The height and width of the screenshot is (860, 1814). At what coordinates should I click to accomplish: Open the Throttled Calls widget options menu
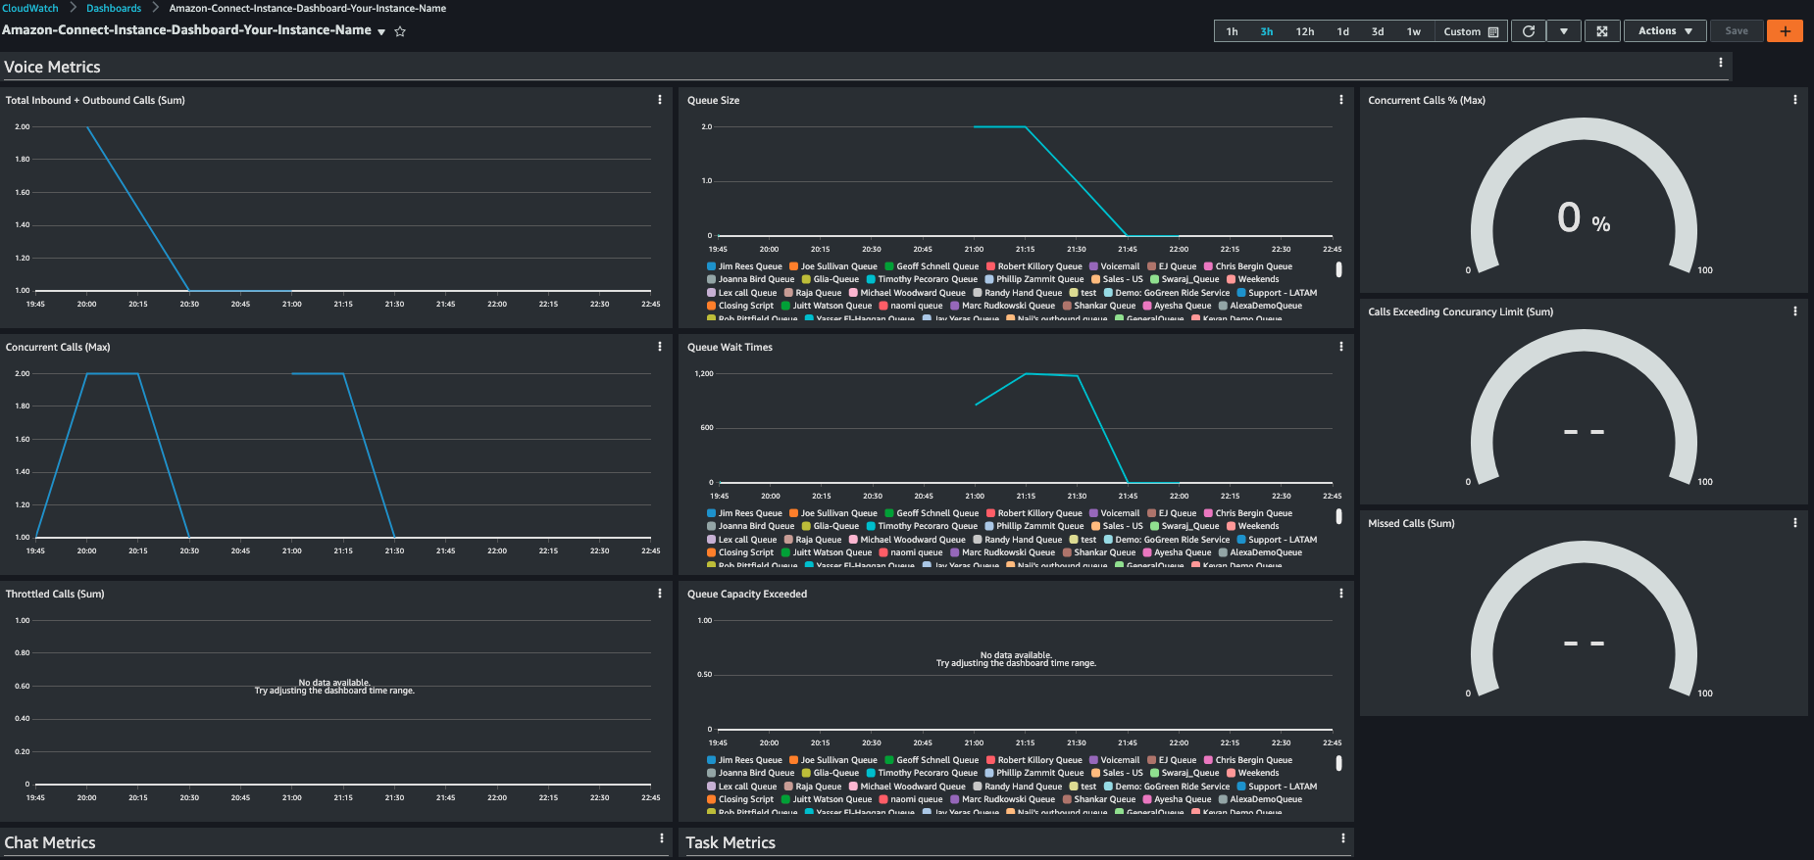(659, 594)
